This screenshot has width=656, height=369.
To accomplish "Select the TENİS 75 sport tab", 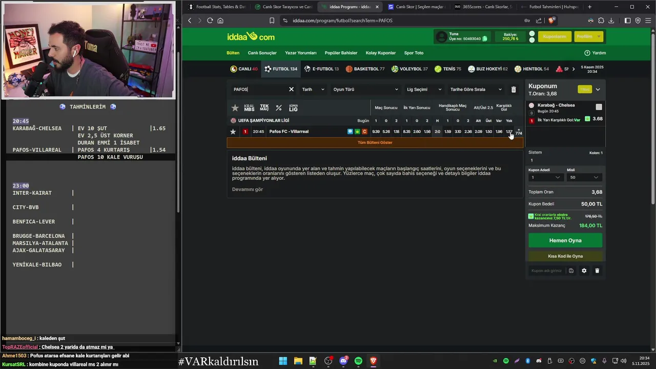I will 448,69.
